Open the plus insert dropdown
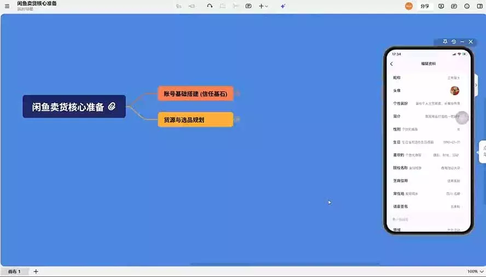The height and width of the screenshot is (277, 486). [263, 6]
